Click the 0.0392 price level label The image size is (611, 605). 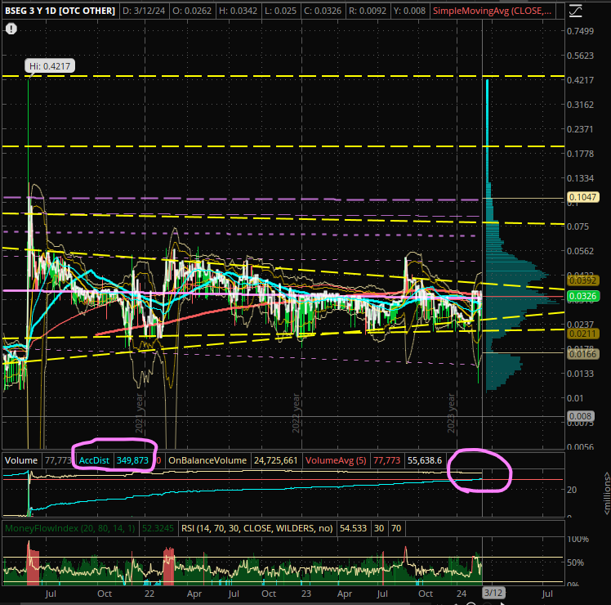582,280
